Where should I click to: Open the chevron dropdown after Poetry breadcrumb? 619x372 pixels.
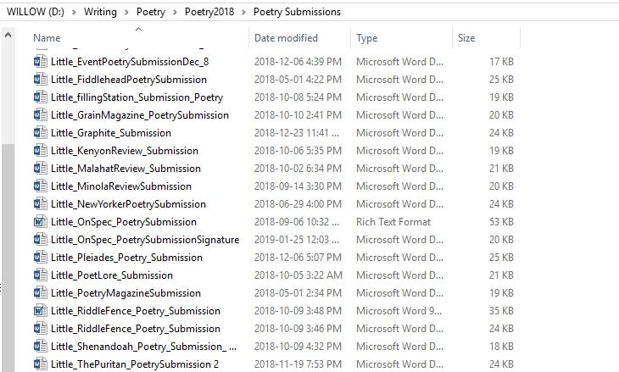(x=175, y=12)
